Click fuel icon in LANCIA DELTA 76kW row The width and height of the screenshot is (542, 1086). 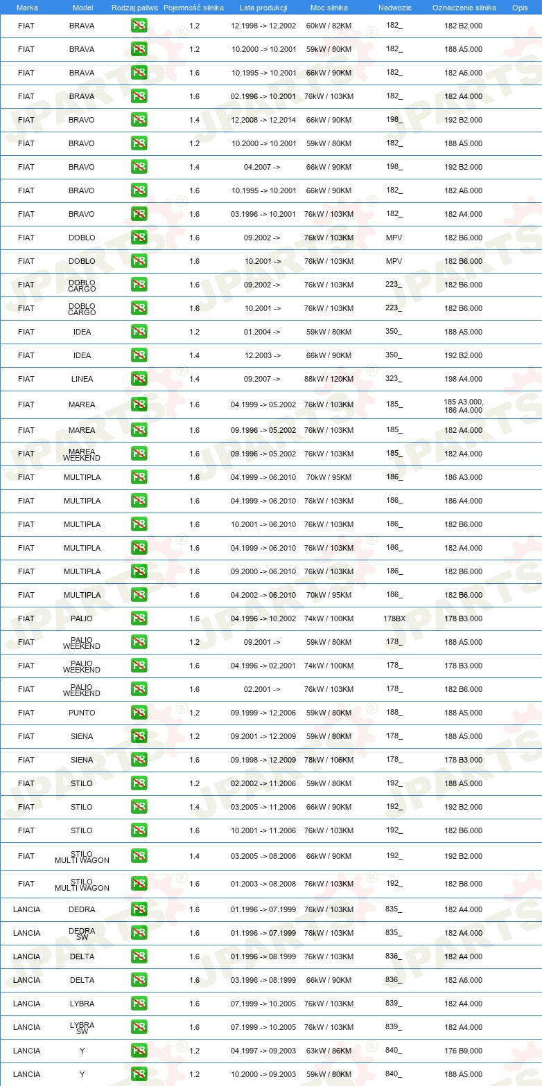139,956
